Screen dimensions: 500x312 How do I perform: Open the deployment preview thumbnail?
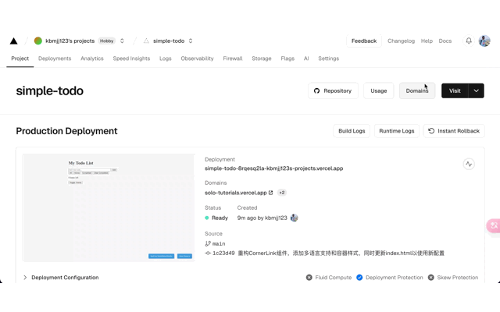[109, 207]
